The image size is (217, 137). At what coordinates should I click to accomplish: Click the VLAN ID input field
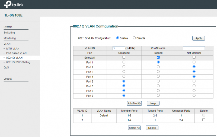coord(119,48)
